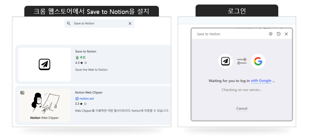Select the Save the Web to Notion description
This screenshot has height=140, width=324.
coord(91,70)
